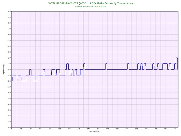Click the 47.0 temperature axis value
181x136 pixels.
[x=9, y=29]
